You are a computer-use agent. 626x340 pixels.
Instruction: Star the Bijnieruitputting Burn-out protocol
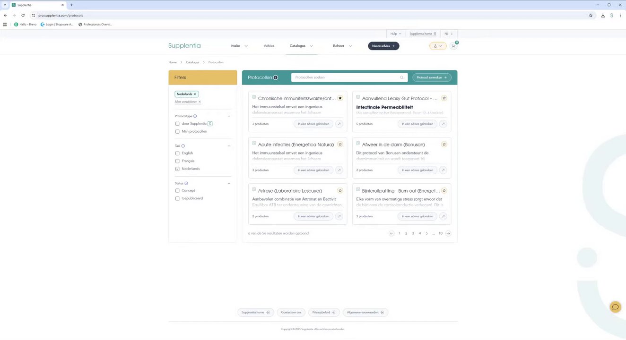click(444, 191)
